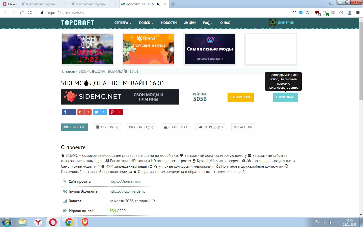Switch to the ОТЗЫВЫ (37) tab
The image size is (363, 227).
pyautogui.click(x=141, y=127)
